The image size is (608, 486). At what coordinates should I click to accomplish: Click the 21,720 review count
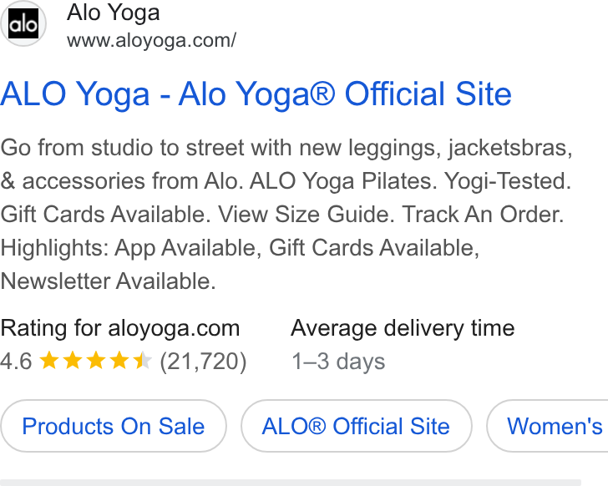pos(203,362)
